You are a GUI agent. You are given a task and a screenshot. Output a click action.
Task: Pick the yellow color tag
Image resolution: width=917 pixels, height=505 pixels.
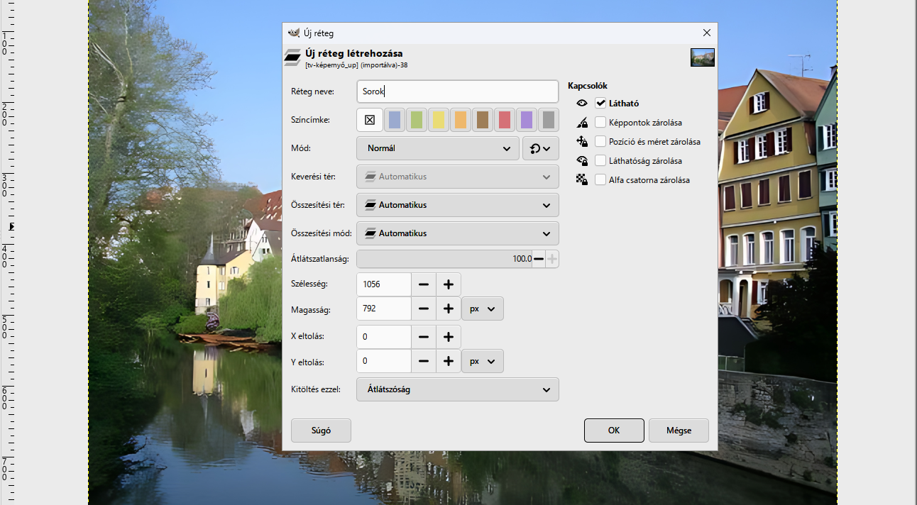(439, 120)
